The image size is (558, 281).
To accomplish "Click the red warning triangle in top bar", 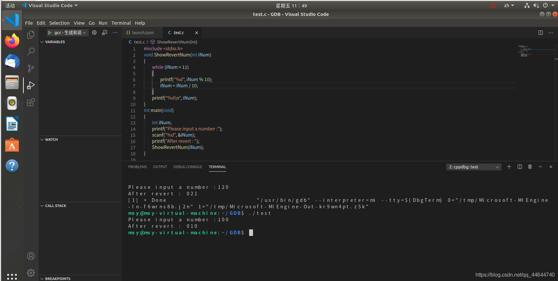I will tap(493, 5).
